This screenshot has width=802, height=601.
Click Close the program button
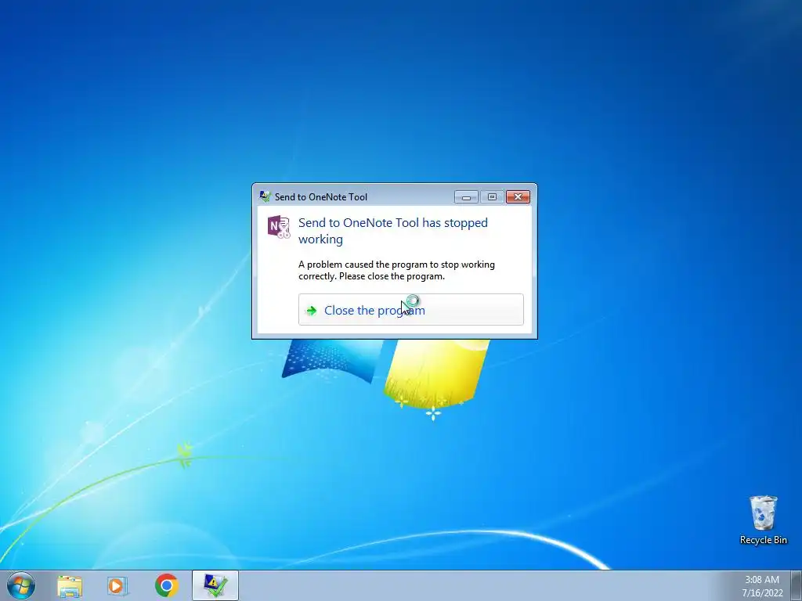click(x=410, y=310)
